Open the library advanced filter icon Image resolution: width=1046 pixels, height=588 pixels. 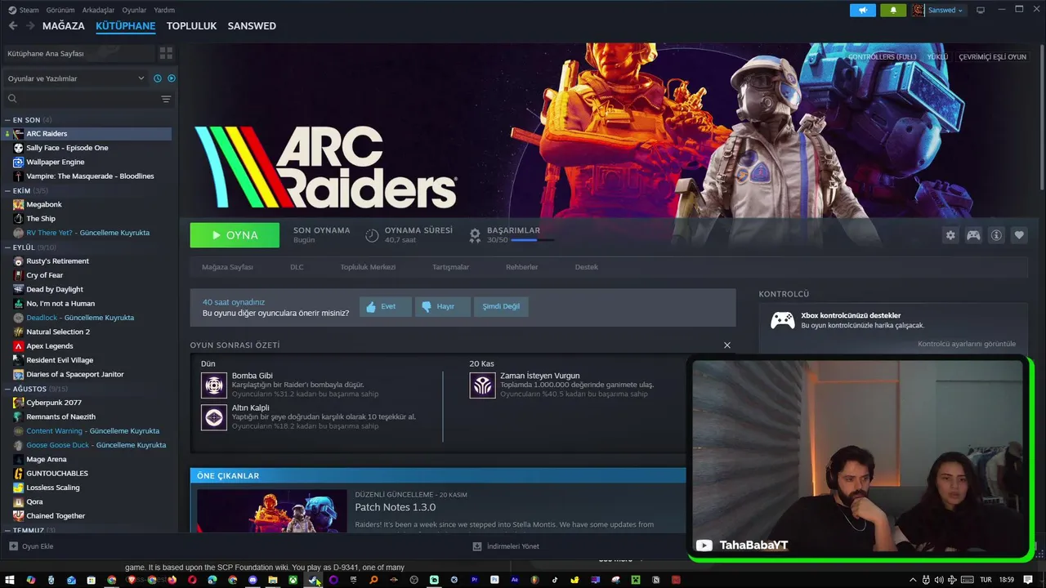[166, 99]
